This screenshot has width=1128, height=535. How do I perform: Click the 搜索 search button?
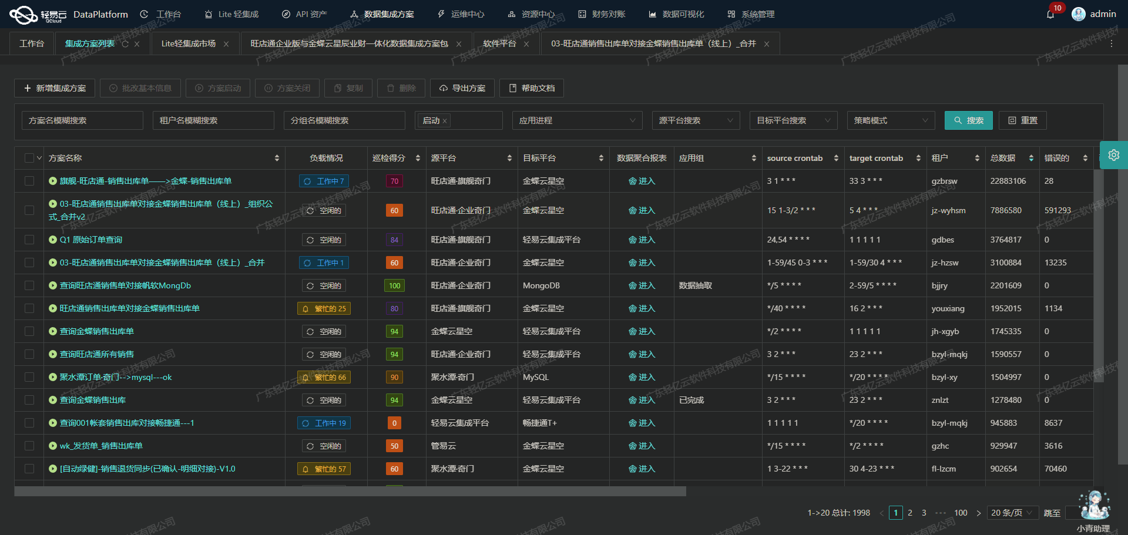pos(968,120)
